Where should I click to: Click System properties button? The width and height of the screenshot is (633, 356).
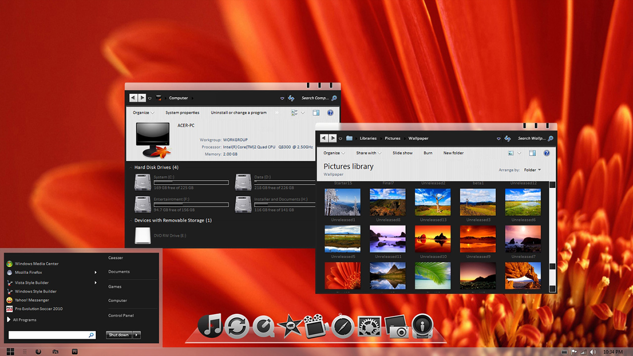point(182,113)
